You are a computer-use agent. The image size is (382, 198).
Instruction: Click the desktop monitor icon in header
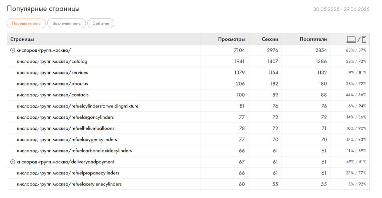(x=351, y=39)
